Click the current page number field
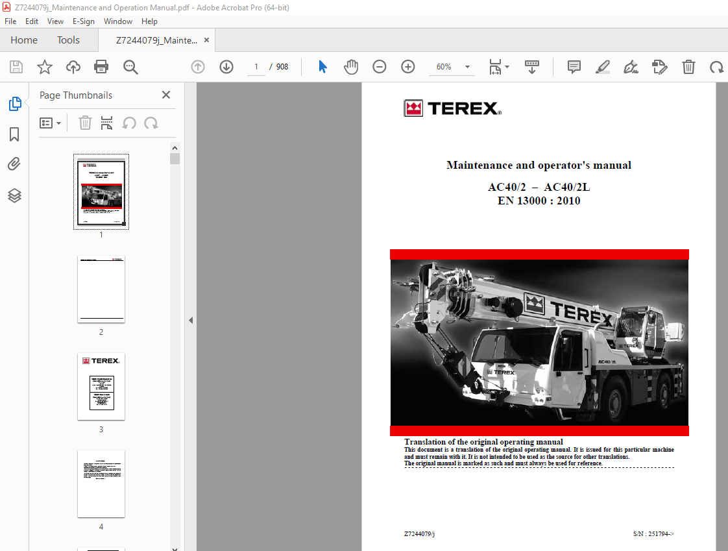The height and width of the screenshot is (551, 728). [256, 67]
